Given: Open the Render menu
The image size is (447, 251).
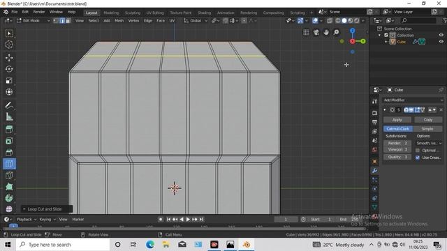Looking at the screenshot, I should [39, 12].
